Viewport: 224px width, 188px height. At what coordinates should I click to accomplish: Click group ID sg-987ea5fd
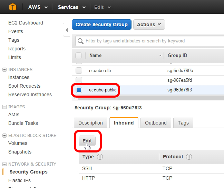[179, 80]
